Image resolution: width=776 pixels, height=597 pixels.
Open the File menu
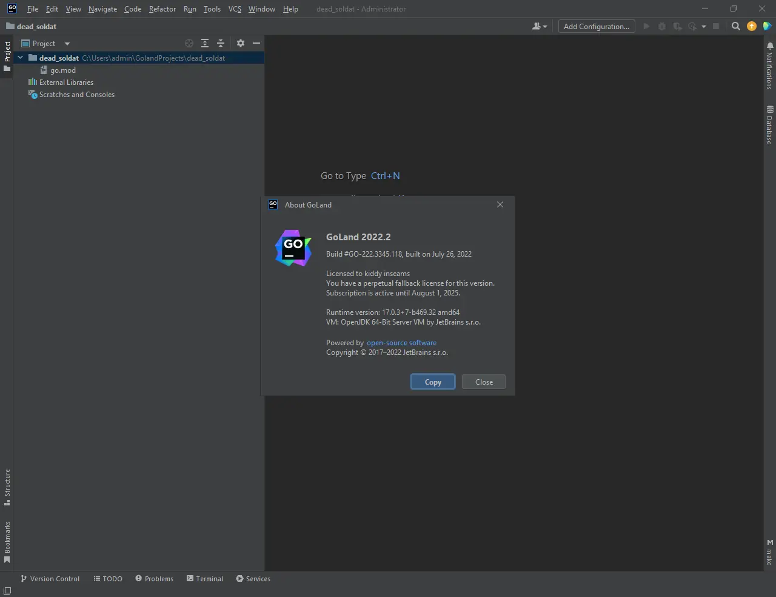click(x=33, y=9)
